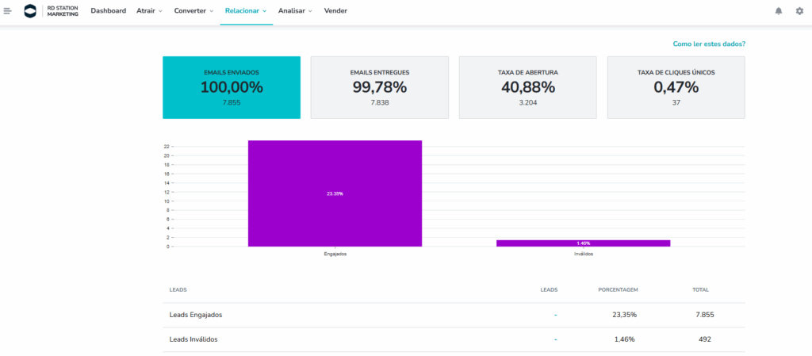Expand the Relacionar dropdown menu

(246, 11)
